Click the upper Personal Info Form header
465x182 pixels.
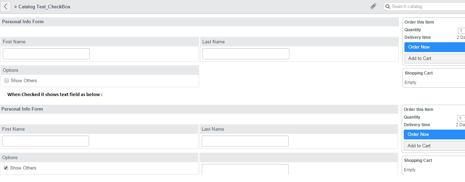pos(23,21)
